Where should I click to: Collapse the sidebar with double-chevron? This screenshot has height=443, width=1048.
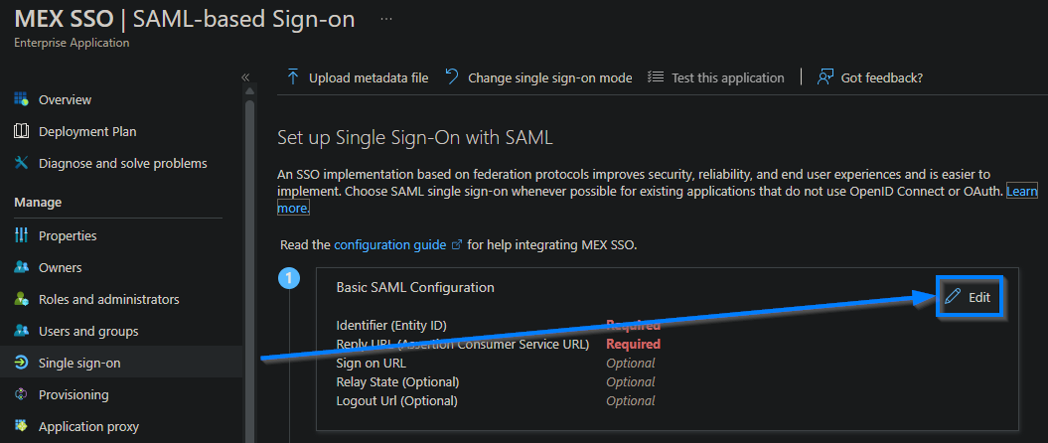click(x=245, y=77)
